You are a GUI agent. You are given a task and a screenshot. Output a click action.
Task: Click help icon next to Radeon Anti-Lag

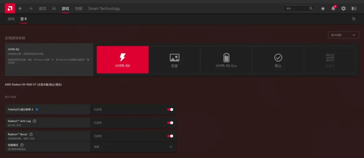[x=34, y=121]
